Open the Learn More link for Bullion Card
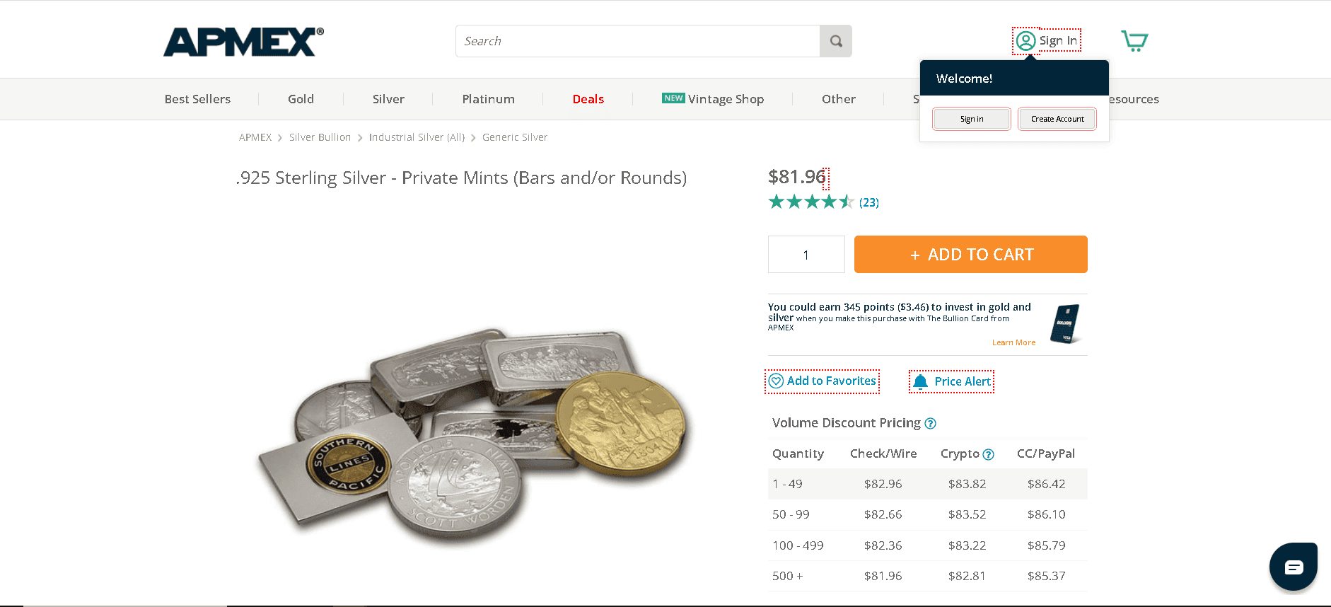This screenshot has width=1331, height=607. (x=1013, y=342)
